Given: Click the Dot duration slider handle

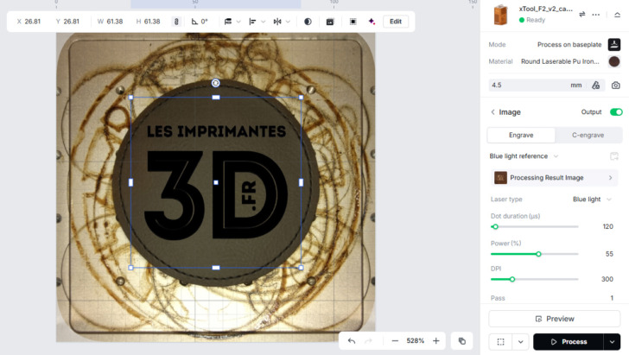Looking at the screenshot, I should click(x=495, y=226).
